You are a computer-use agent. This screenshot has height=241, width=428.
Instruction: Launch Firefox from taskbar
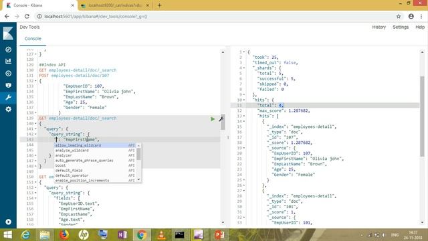[64, 235]
